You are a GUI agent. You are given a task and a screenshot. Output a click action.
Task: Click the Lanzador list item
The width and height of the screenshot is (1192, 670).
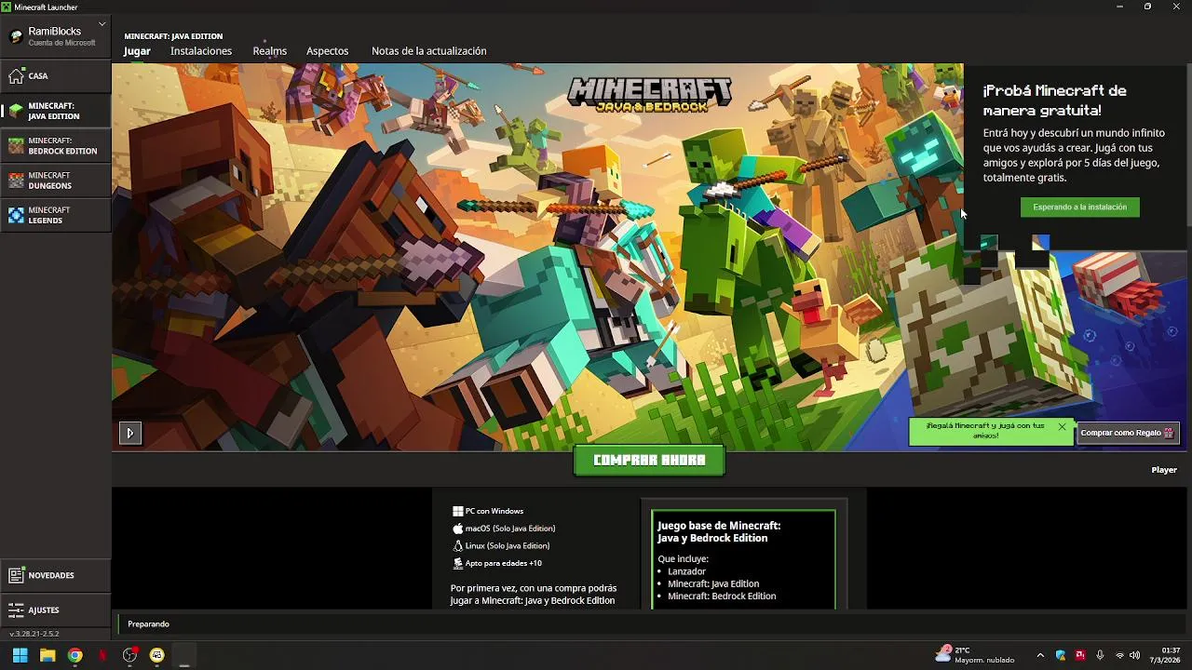tap(686, 571)
